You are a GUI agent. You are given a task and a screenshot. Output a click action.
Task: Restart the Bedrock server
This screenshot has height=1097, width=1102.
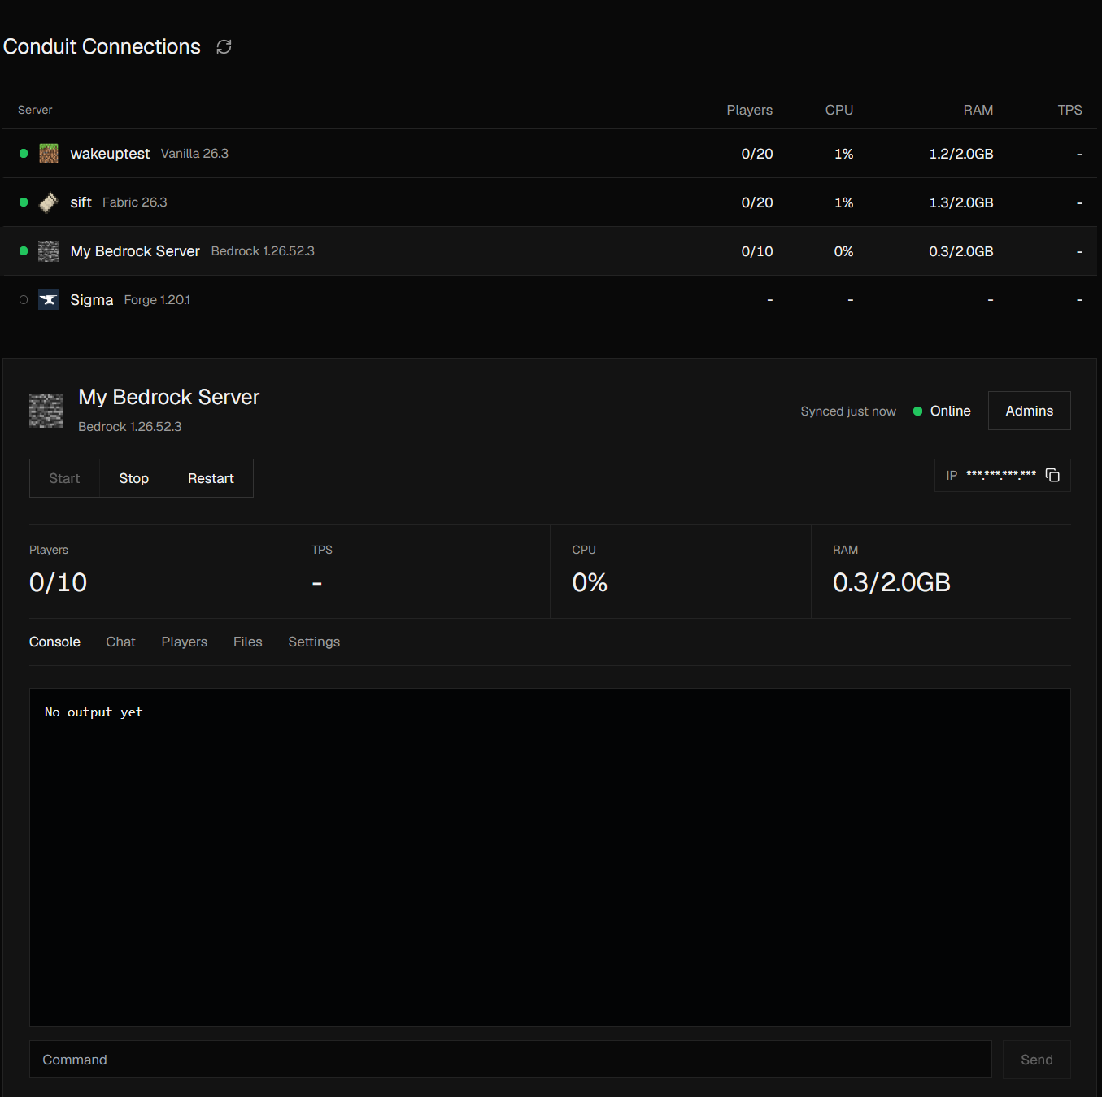click(211, 478)
